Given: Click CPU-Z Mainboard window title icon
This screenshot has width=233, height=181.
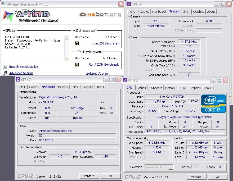Looking at the screenshot, I should (x=18, y=79).
